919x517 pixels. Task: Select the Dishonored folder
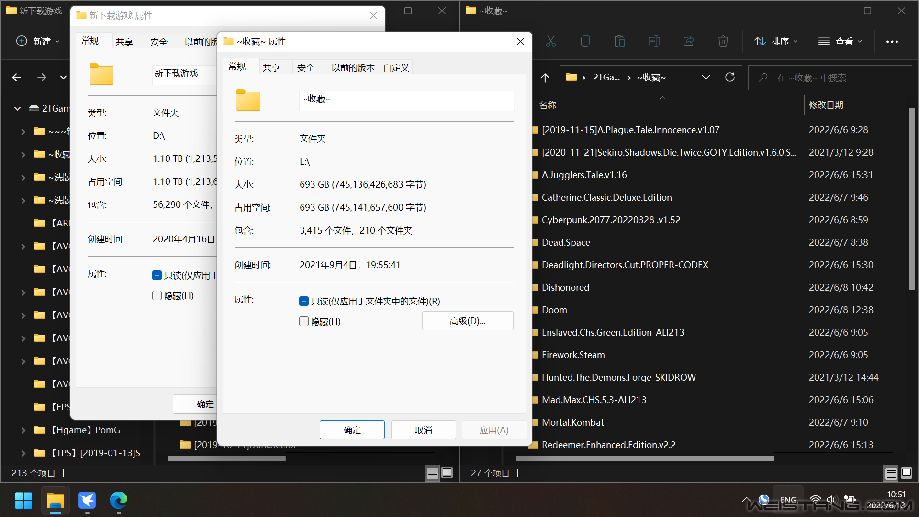pos(565,287)
